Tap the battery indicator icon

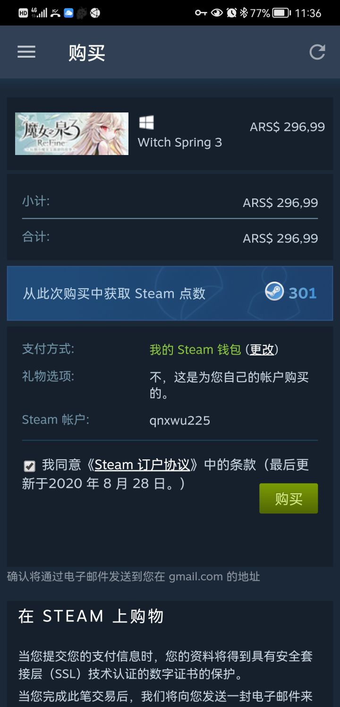point(281,13)
